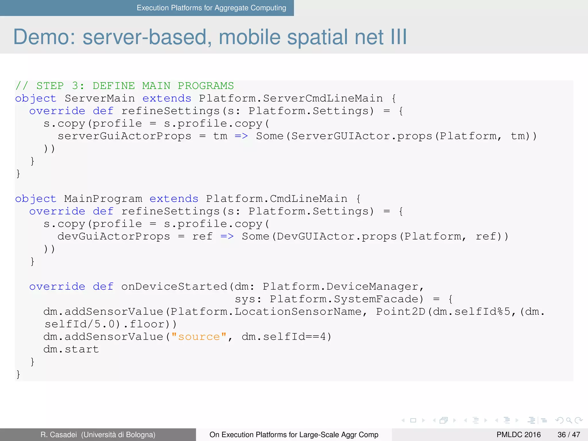The height and width of the screenshot is (441, 588).
Task: Jump to previous subsection arrow
Action: click(465, 420)
